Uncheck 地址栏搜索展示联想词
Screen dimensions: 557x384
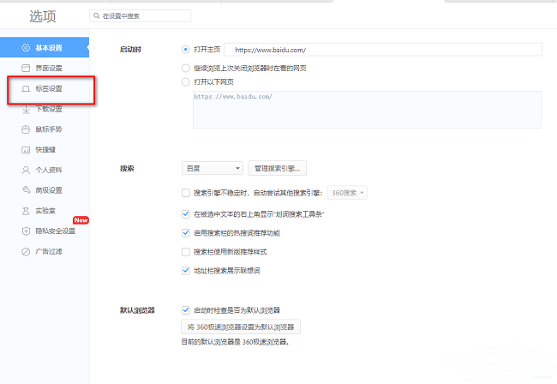pyautogui.click(x=185, y=271)
